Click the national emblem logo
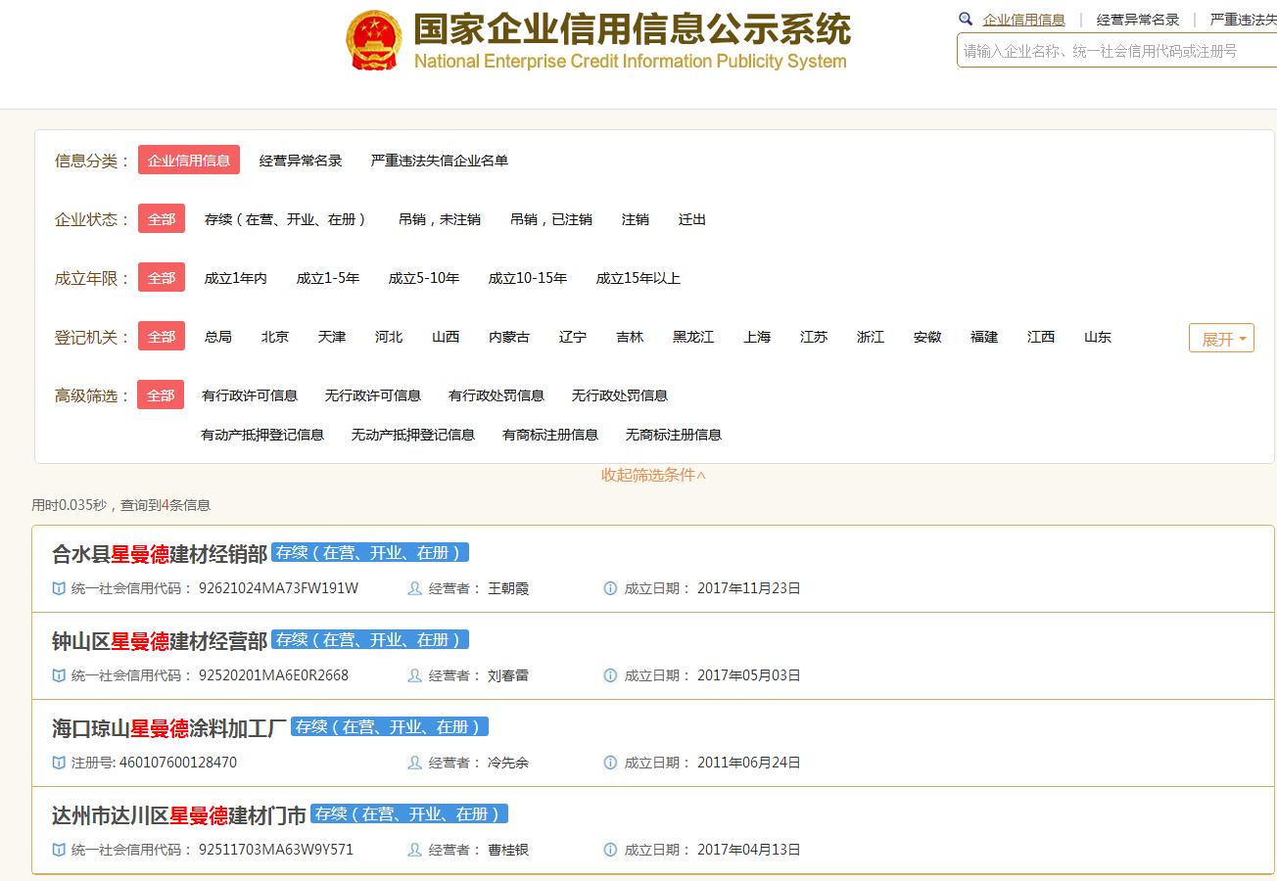 pyautogui.click(x=373, y=40)
